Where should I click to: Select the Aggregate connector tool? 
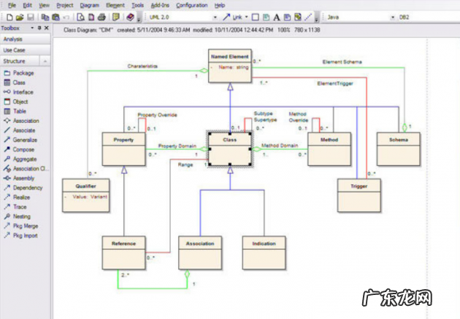(x=24, y=158)
